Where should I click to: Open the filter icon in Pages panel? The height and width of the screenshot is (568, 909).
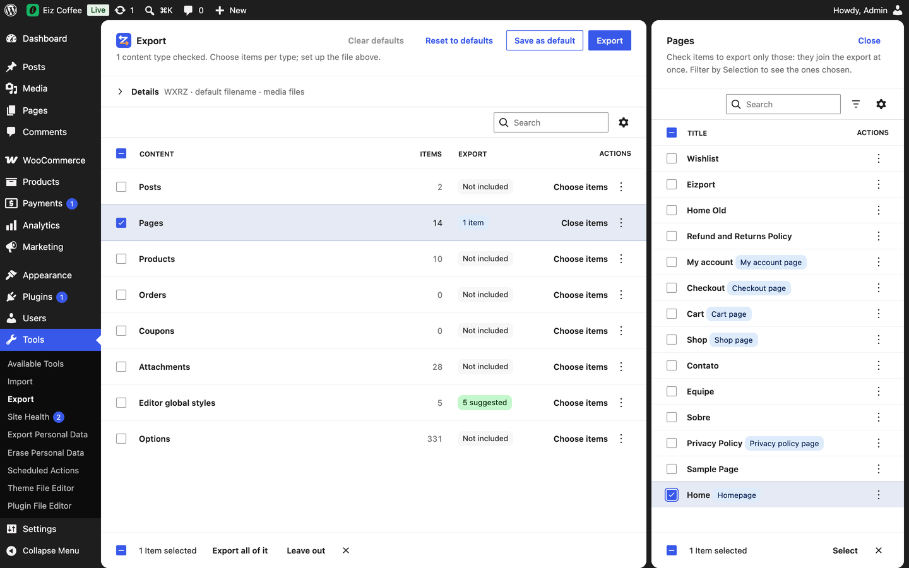point(856,104)
